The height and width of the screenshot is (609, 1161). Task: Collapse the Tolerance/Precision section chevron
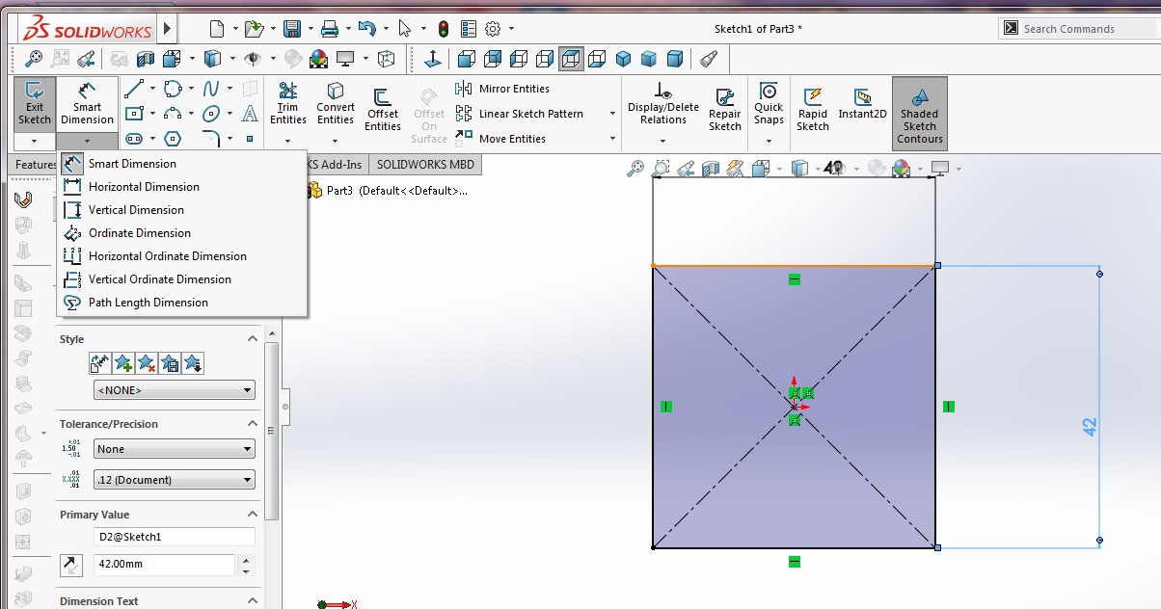[x=253, y=423]
